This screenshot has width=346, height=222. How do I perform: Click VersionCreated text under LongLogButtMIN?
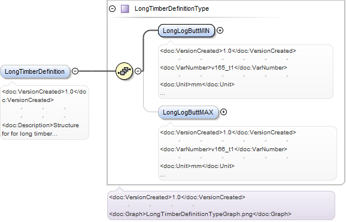pos(228,51)
